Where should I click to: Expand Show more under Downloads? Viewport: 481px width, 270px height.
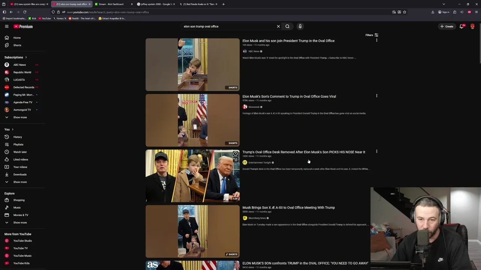20,182
